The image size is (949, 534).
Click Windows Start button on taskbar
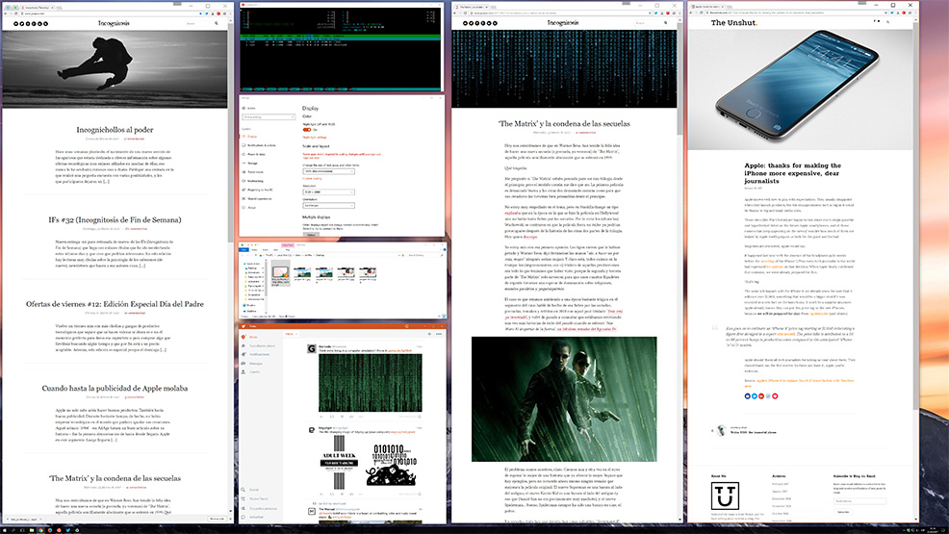(x=6, y=528)
